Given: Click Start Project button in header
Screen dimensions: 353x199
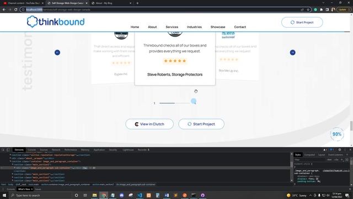Looking at the screenshot, I should coord(302,22).
